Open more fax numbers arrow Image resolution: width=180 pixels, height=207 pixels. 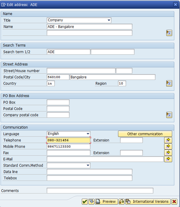(x=168, y=153)
